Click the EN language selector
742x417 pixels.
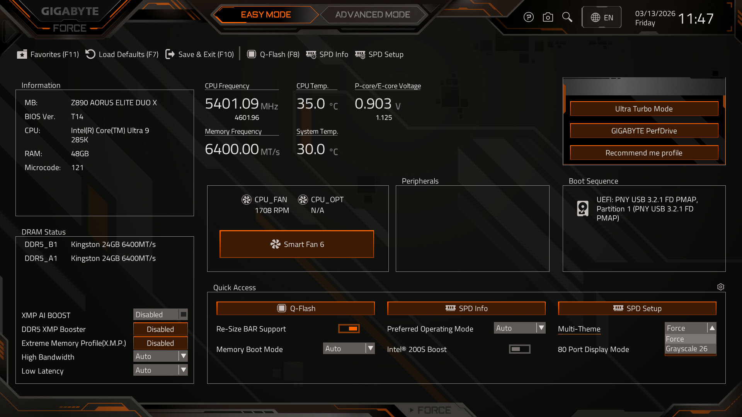pyautogui.click(x=602, y=17)
